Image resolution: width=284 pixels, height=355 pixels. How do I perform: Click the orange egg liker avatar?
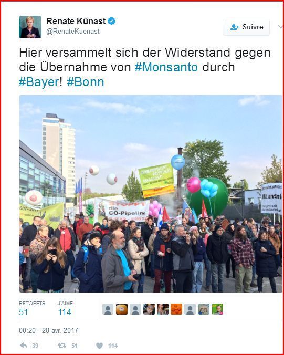(x=122, y=309)
